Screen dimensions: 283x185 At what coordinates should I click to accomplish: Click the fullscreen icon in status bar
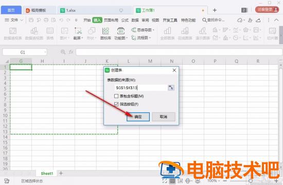coord(165,181)
